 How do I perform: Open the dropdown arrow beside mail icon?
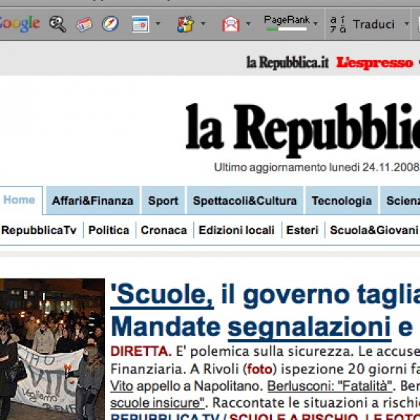(249, 24)
